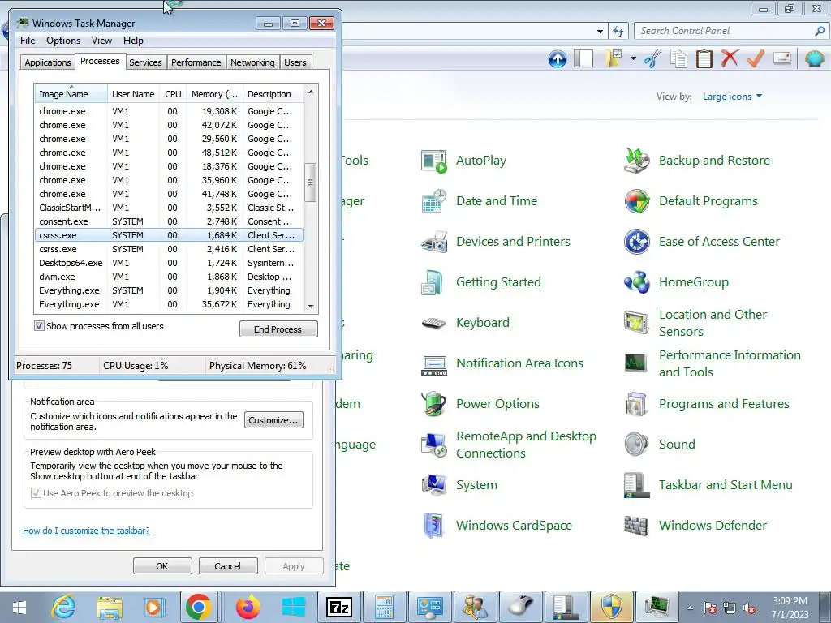Viewport: 831px width, 623px height.
Task: Click the 7-Zip icon on the taskbar
Action: 338,607
